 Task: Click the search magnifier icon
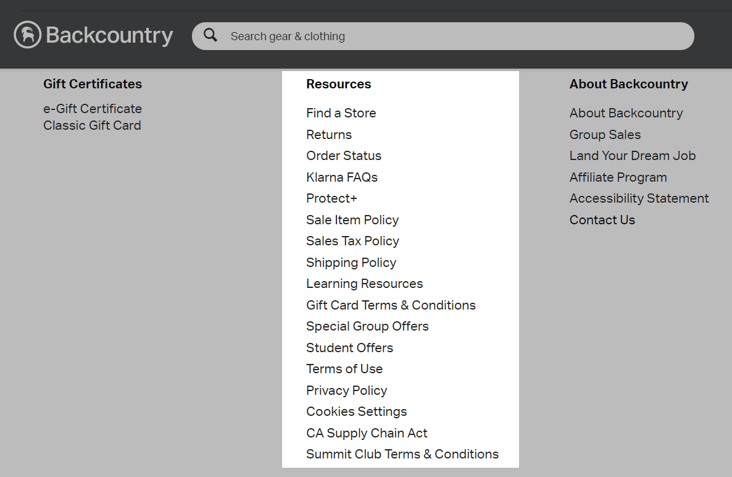(x=210, y=35)
